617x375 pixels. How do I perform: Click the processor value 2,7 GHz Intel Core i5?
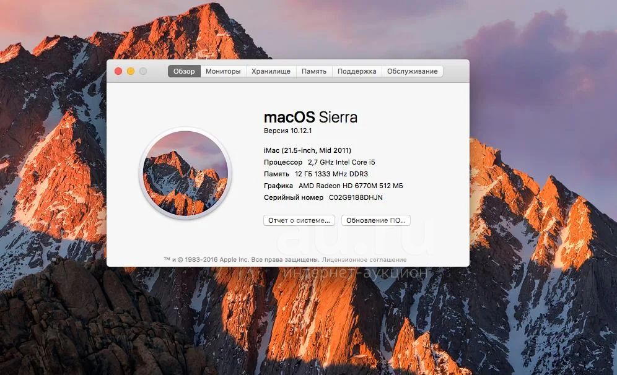[x=341, y=162]
